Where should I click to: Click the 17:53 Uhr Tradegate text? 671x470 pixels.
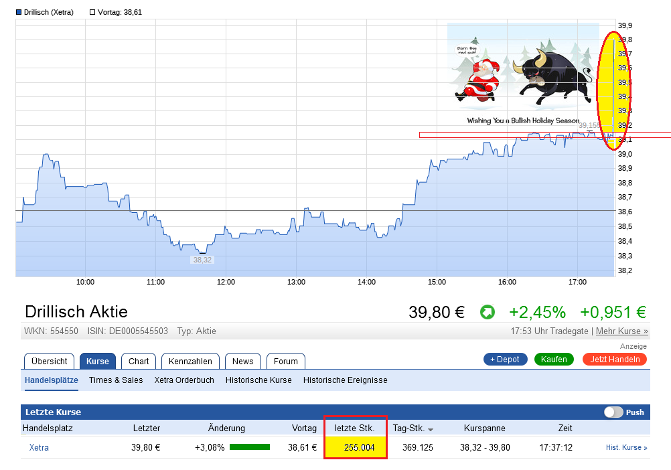pos(549,331)
